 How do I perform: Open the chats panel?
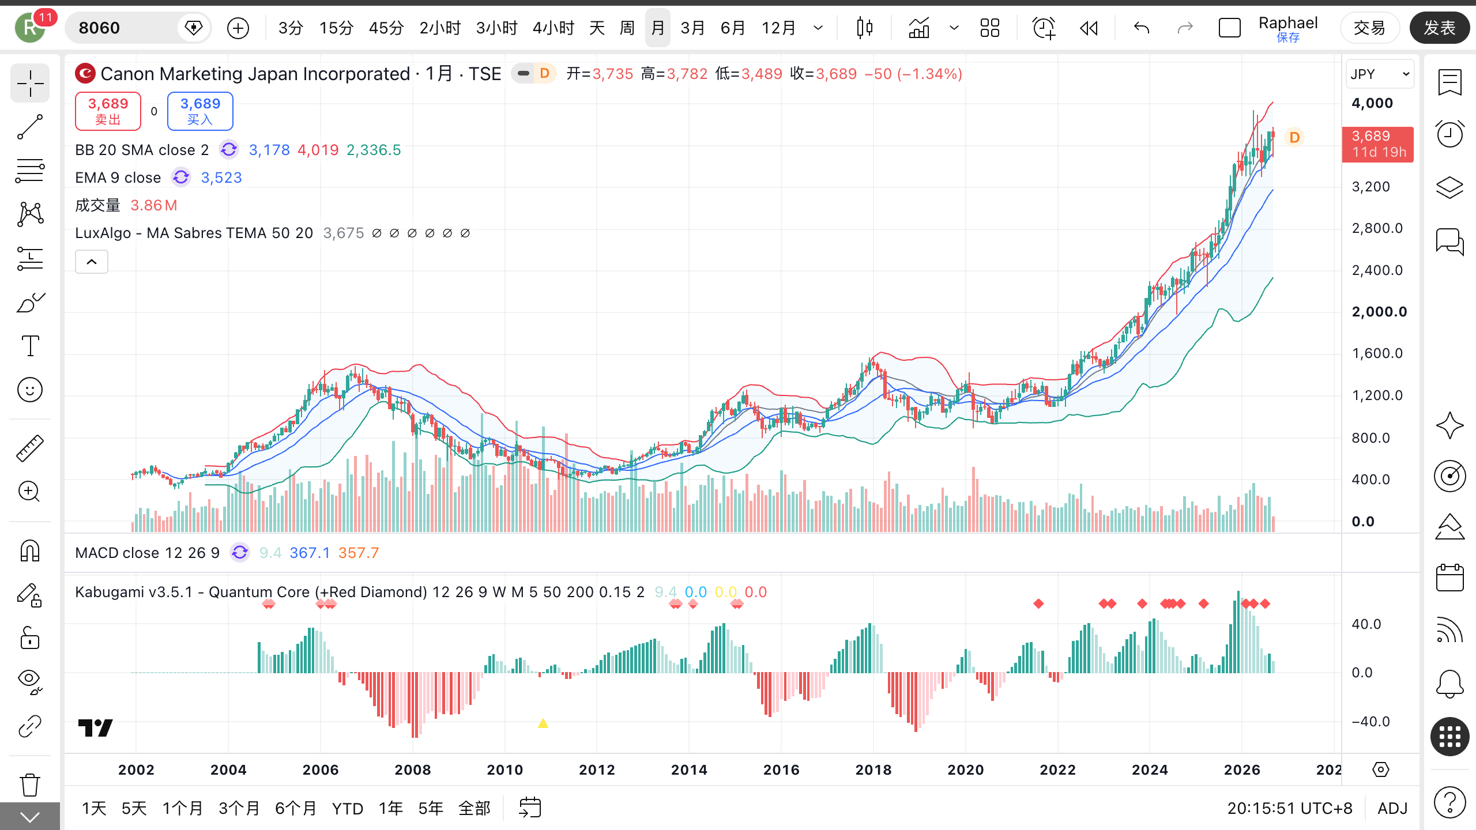1449,241
